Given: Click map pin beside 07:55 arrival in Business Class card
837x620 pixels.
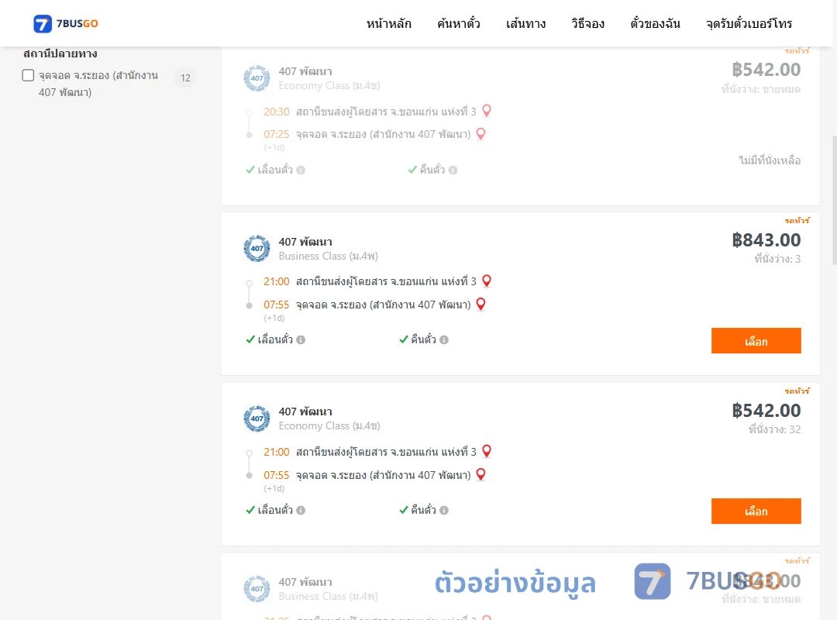Looking at the screenshot, I should coord(480,304).
